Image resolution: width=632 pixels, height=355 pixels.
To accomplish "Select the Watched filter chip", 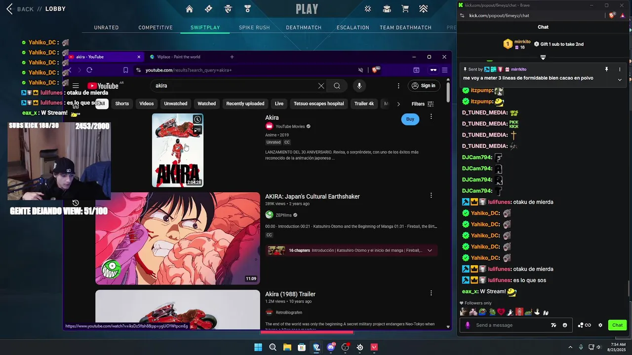I will pos(207,104).
